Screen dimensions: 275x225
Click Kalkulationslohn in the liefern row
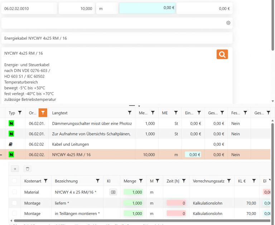tap(208, 203)
